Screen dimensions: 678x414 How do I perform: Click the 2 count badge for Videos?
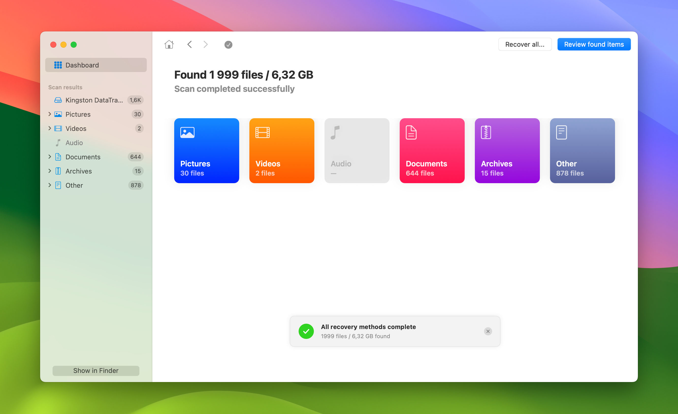pyautogui.click(x=139, y=128)
